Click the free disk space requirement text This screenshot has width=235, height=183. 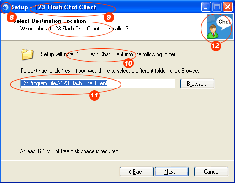(x=70, y=151)
